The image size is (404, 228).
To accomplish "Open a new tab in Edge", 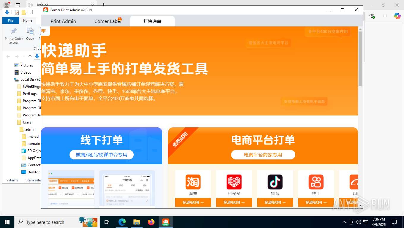I will [x=103, y=5].
